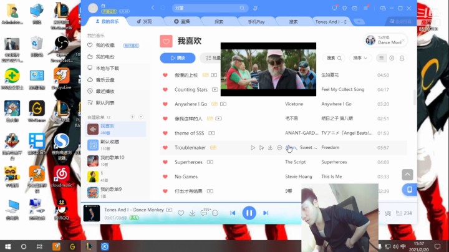
Task: Switch to the 手机Play tab
Action: pos(256,21)
